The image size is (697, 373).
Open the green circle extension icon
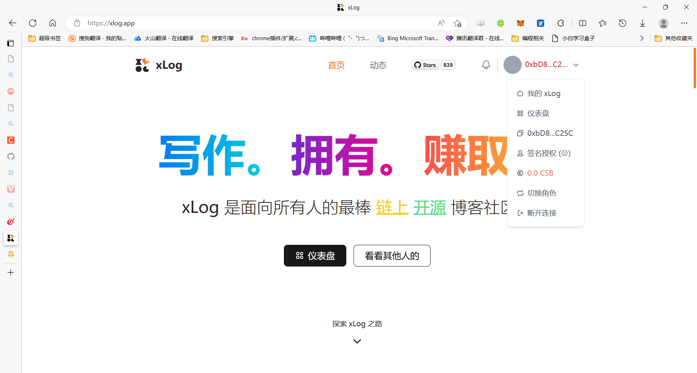point(501,23)
